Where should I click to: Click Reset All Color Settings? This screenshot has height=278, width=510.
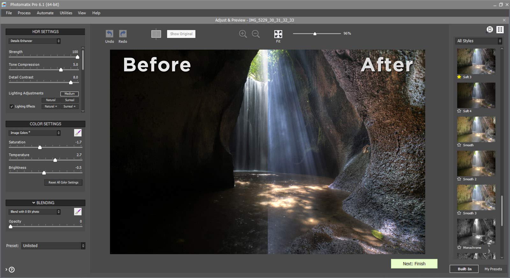tap(63, 182)
